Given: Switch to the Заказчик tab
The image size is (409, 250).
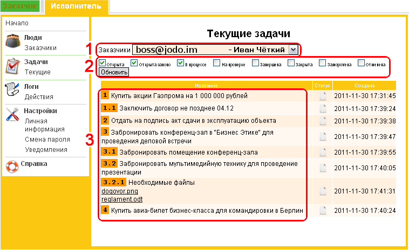Looking at the screenshot, I should (x=20, y=6).
